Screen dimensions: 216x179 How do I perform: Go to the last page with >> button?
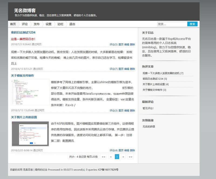click(130, 157)
